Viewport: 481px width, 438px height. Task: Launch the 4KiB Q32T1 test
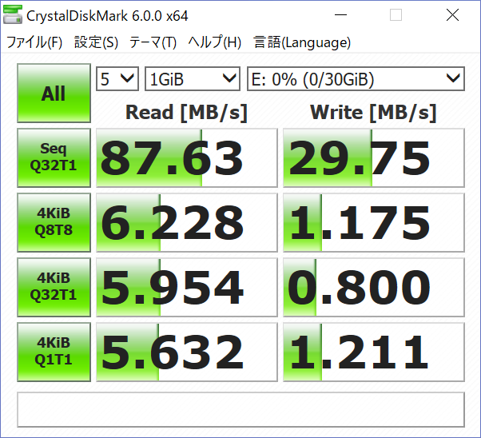[54, 287]
